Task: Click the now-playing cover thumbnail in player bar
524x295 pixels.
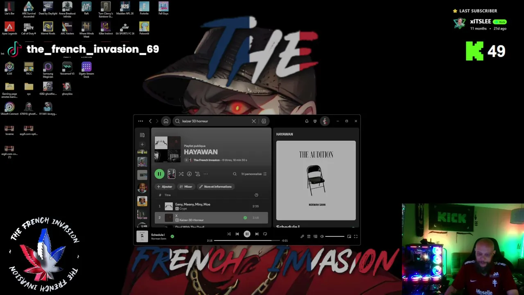Action: click(142, 236)
